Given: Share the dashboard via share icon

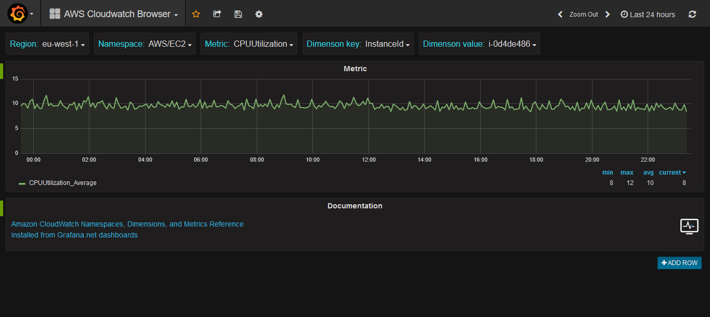Looking at the screenshot, I should (217, 14).
